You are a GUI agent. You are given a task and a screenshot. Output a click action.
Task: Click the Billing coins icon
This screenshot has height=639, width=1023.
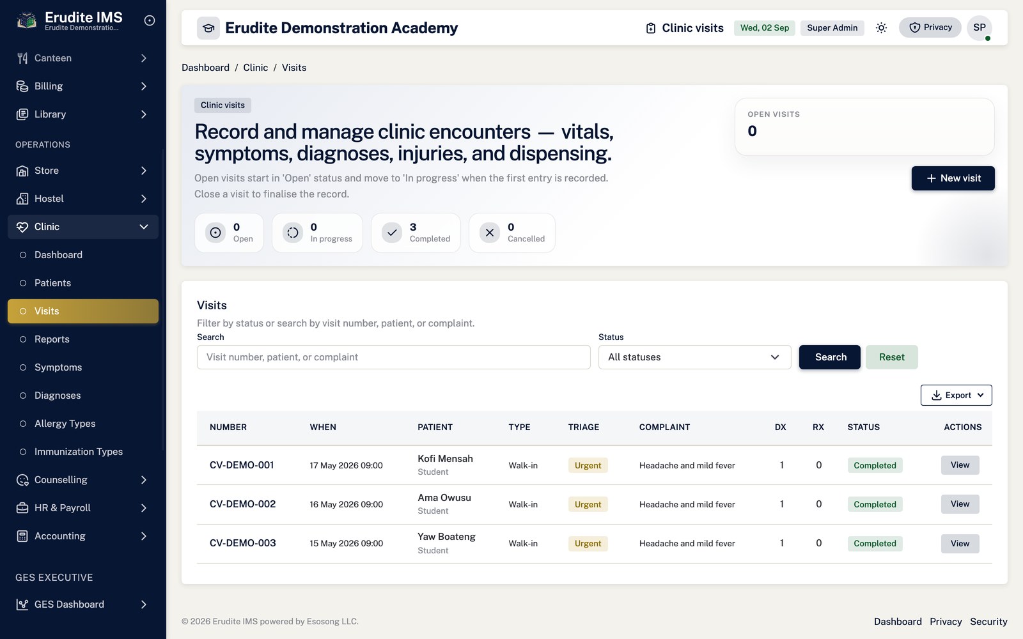[22, 86]
